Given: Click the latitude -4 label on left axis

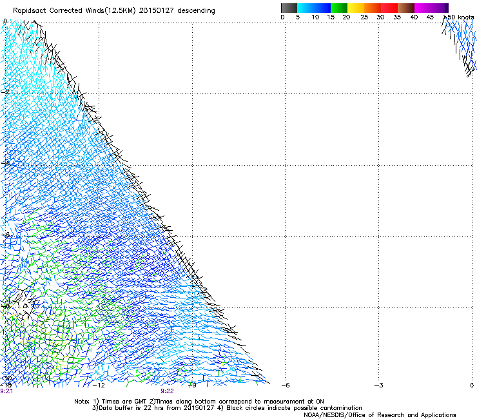Looking at the screenshot, I should click(x=5, y=163).
